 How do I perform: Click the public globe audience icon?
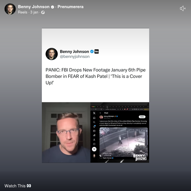(43, 12)
